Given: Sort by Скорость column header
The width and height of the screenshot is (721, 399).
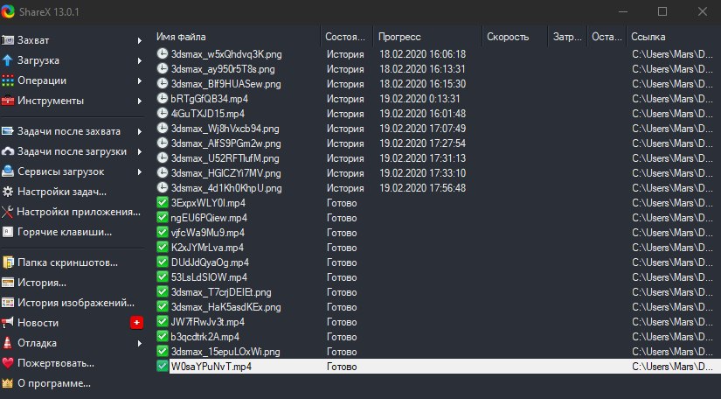Looking at the screenshot, I should pyautogui.click(x=515, y=37).
